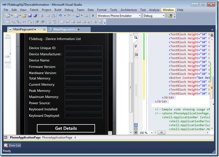Click the Undo toolbar icon
The height and width of the screenshot is (157, 219).
point(61,16)
